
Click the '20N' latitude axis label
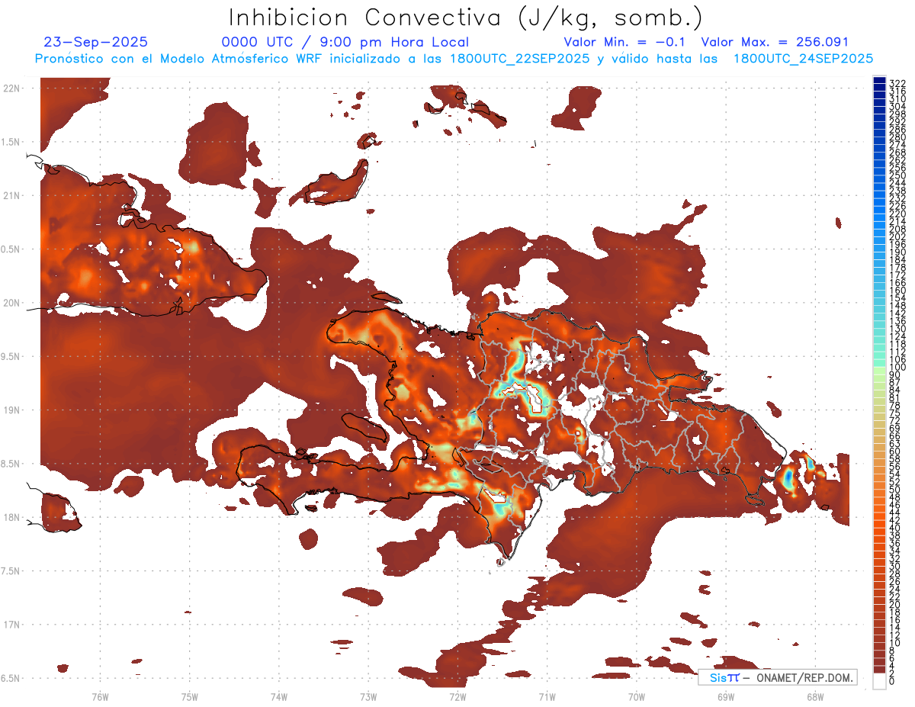[11, 303]
